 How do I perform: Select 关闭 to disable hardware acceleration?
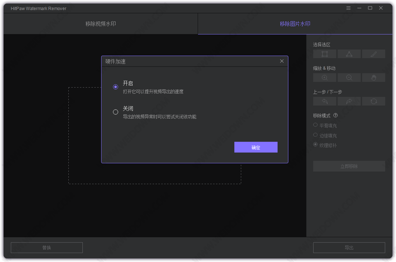[115, 112]
